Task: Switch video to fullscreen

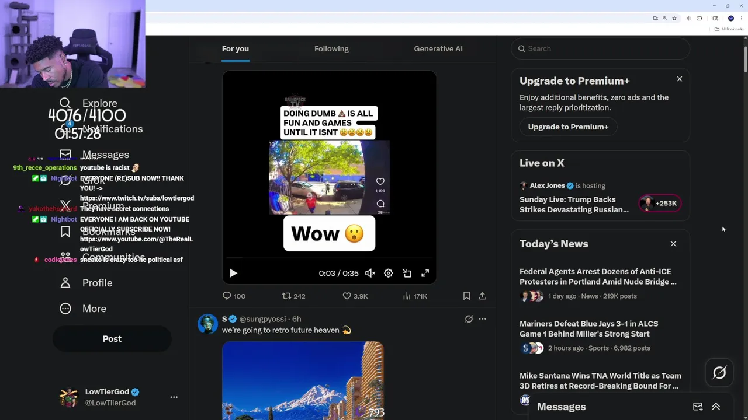Action: tap(425, 273)
